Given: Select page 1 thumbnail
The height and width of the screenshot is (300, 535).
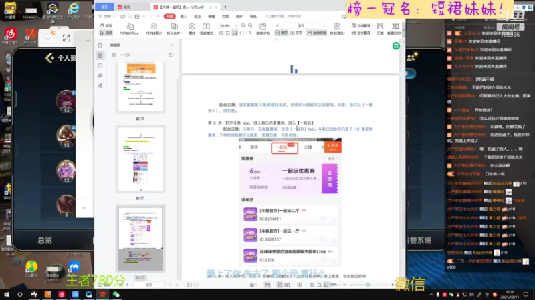Looking at the screenshot, I should pyautogui.click(x=140, y=87).
